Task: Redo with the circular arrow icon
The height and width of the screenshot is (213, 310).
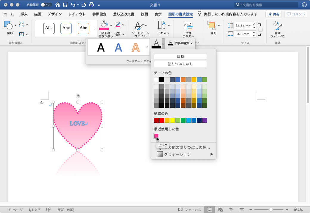Action: coord(84,5)
